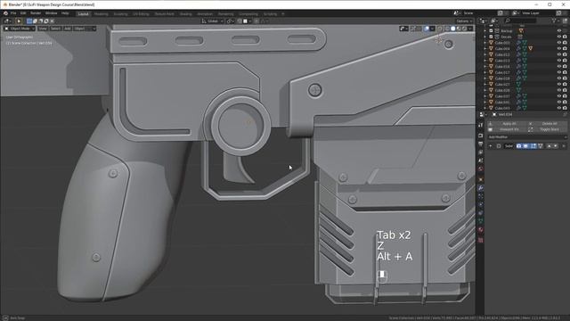Open the Material properties tab
The image size is (570, 321).
tap(481, 230)
